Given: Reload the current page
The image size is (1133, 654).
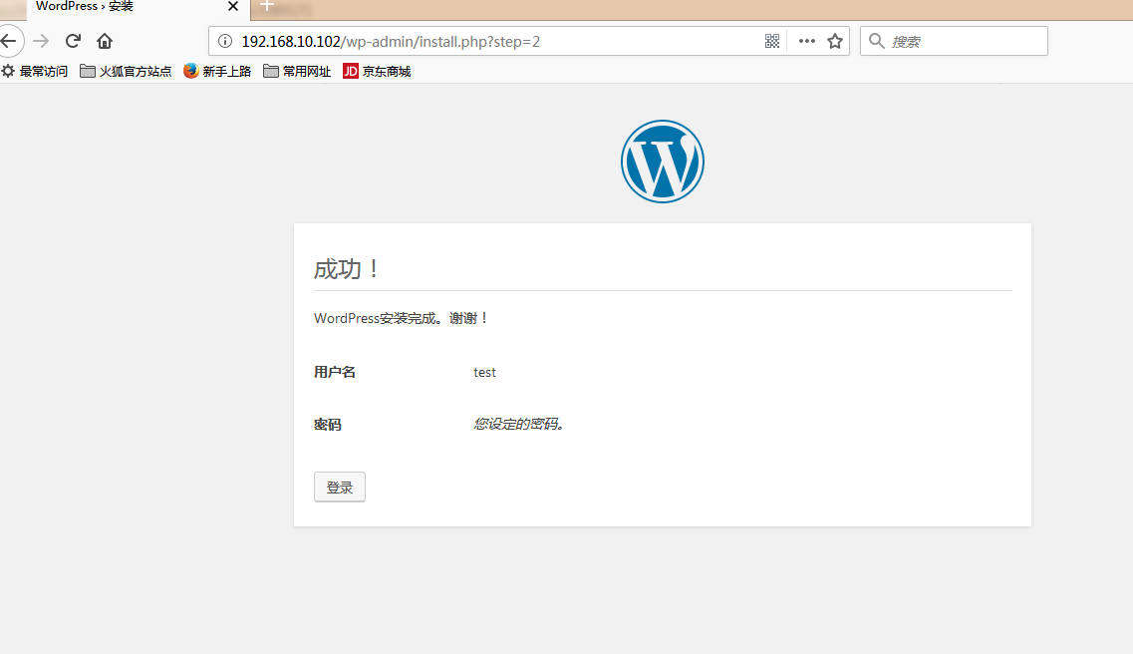Looking at the screenshot, I should click(x=73, y=41).
